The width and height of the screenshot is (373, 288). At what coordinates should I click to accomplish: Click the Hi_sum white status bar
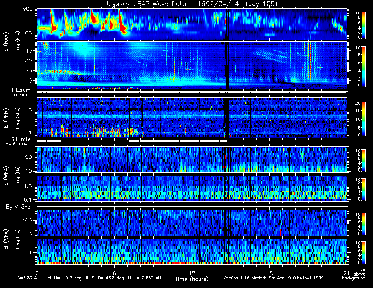(x=192, y=91)
